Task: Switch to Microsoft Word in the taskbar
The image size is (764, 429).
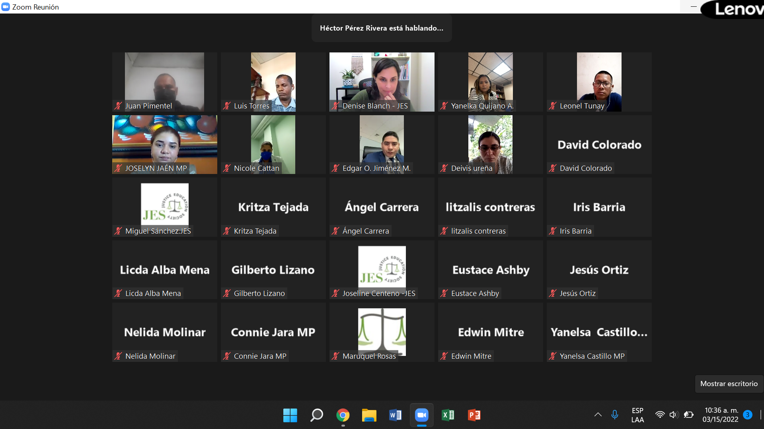Action: click(x=396, y=415)
